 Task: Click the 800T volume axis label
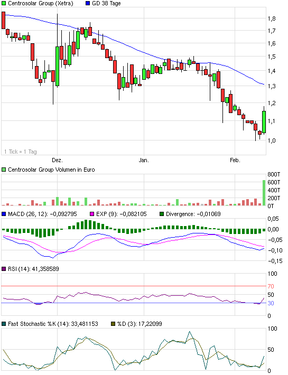click(x=274, y=174)
